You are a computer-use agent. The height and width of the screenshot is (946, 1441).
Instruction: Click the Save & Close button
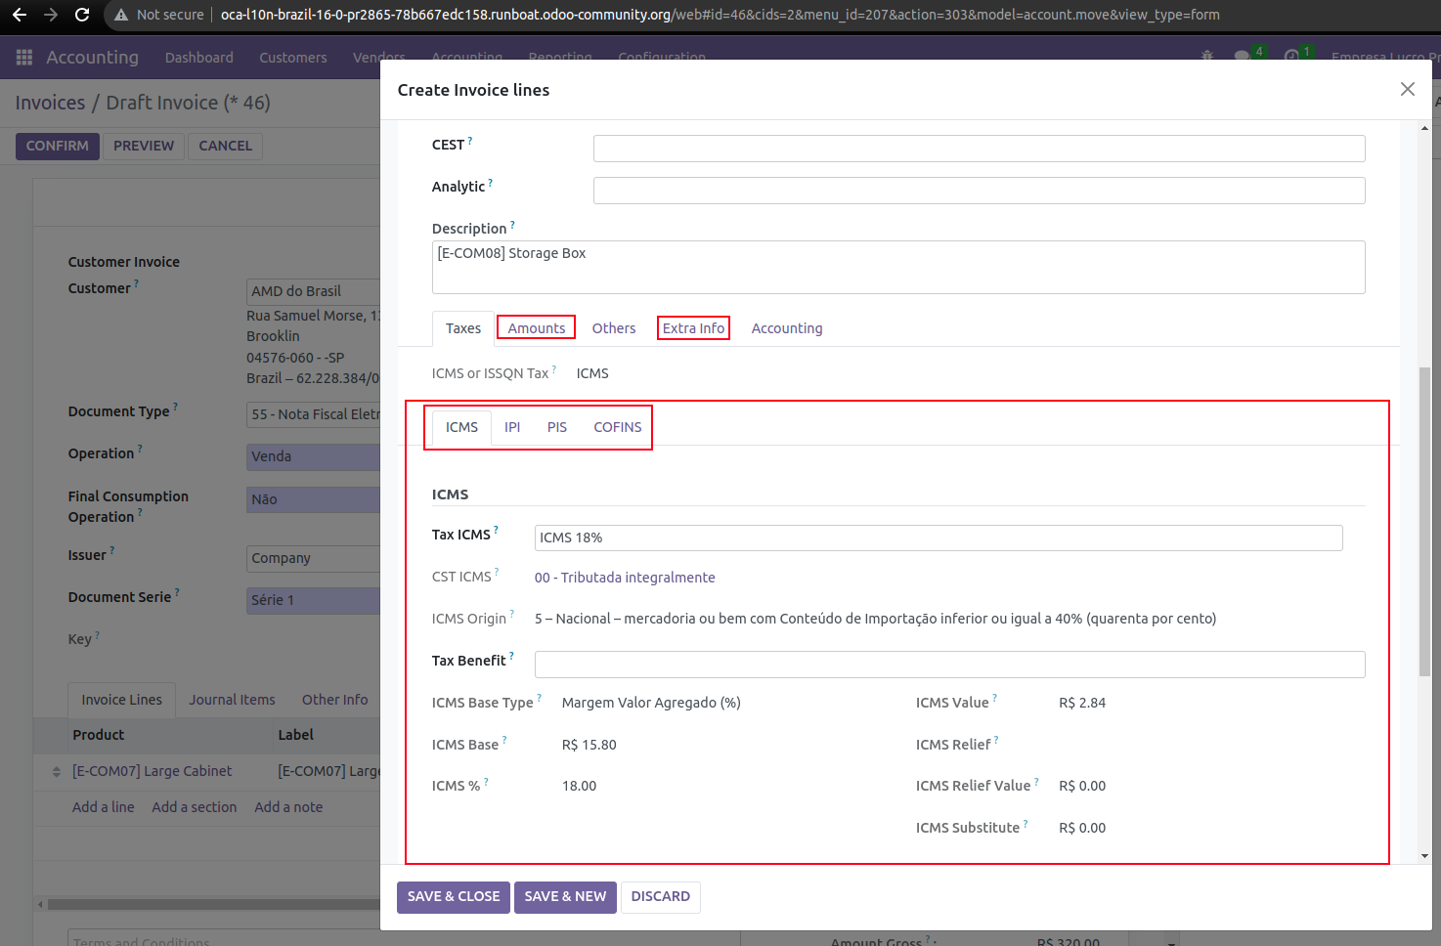coord(453,896)
